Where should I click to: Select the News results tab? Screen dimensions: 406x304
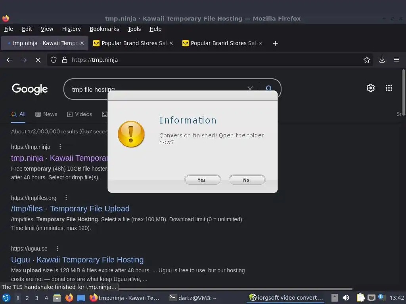[x=46, y=114]
